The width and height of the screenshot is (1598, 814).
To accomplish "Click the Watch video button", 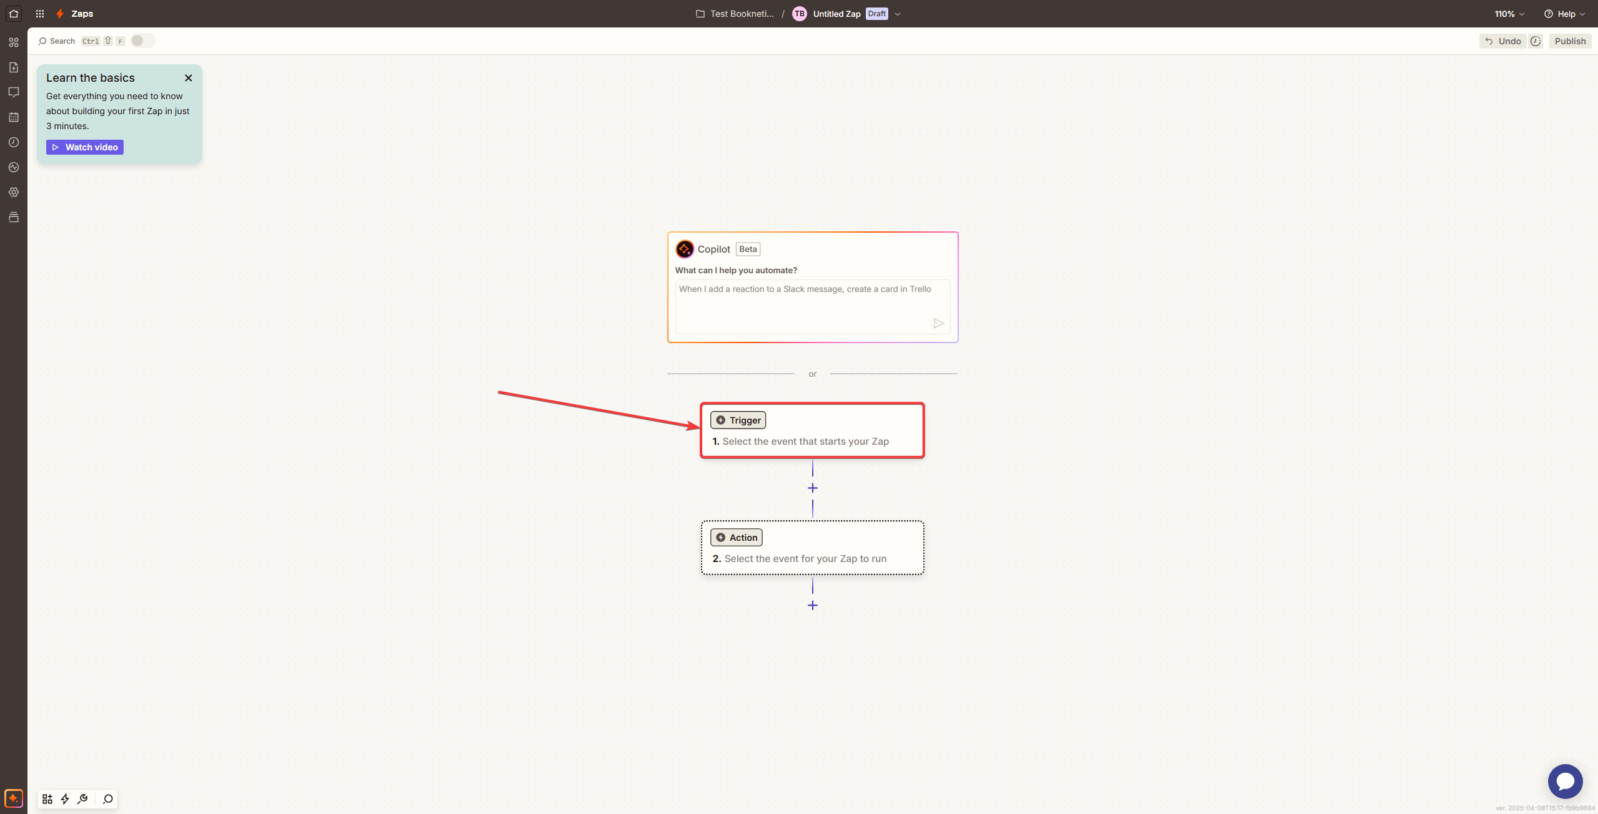I will [85, 147].
